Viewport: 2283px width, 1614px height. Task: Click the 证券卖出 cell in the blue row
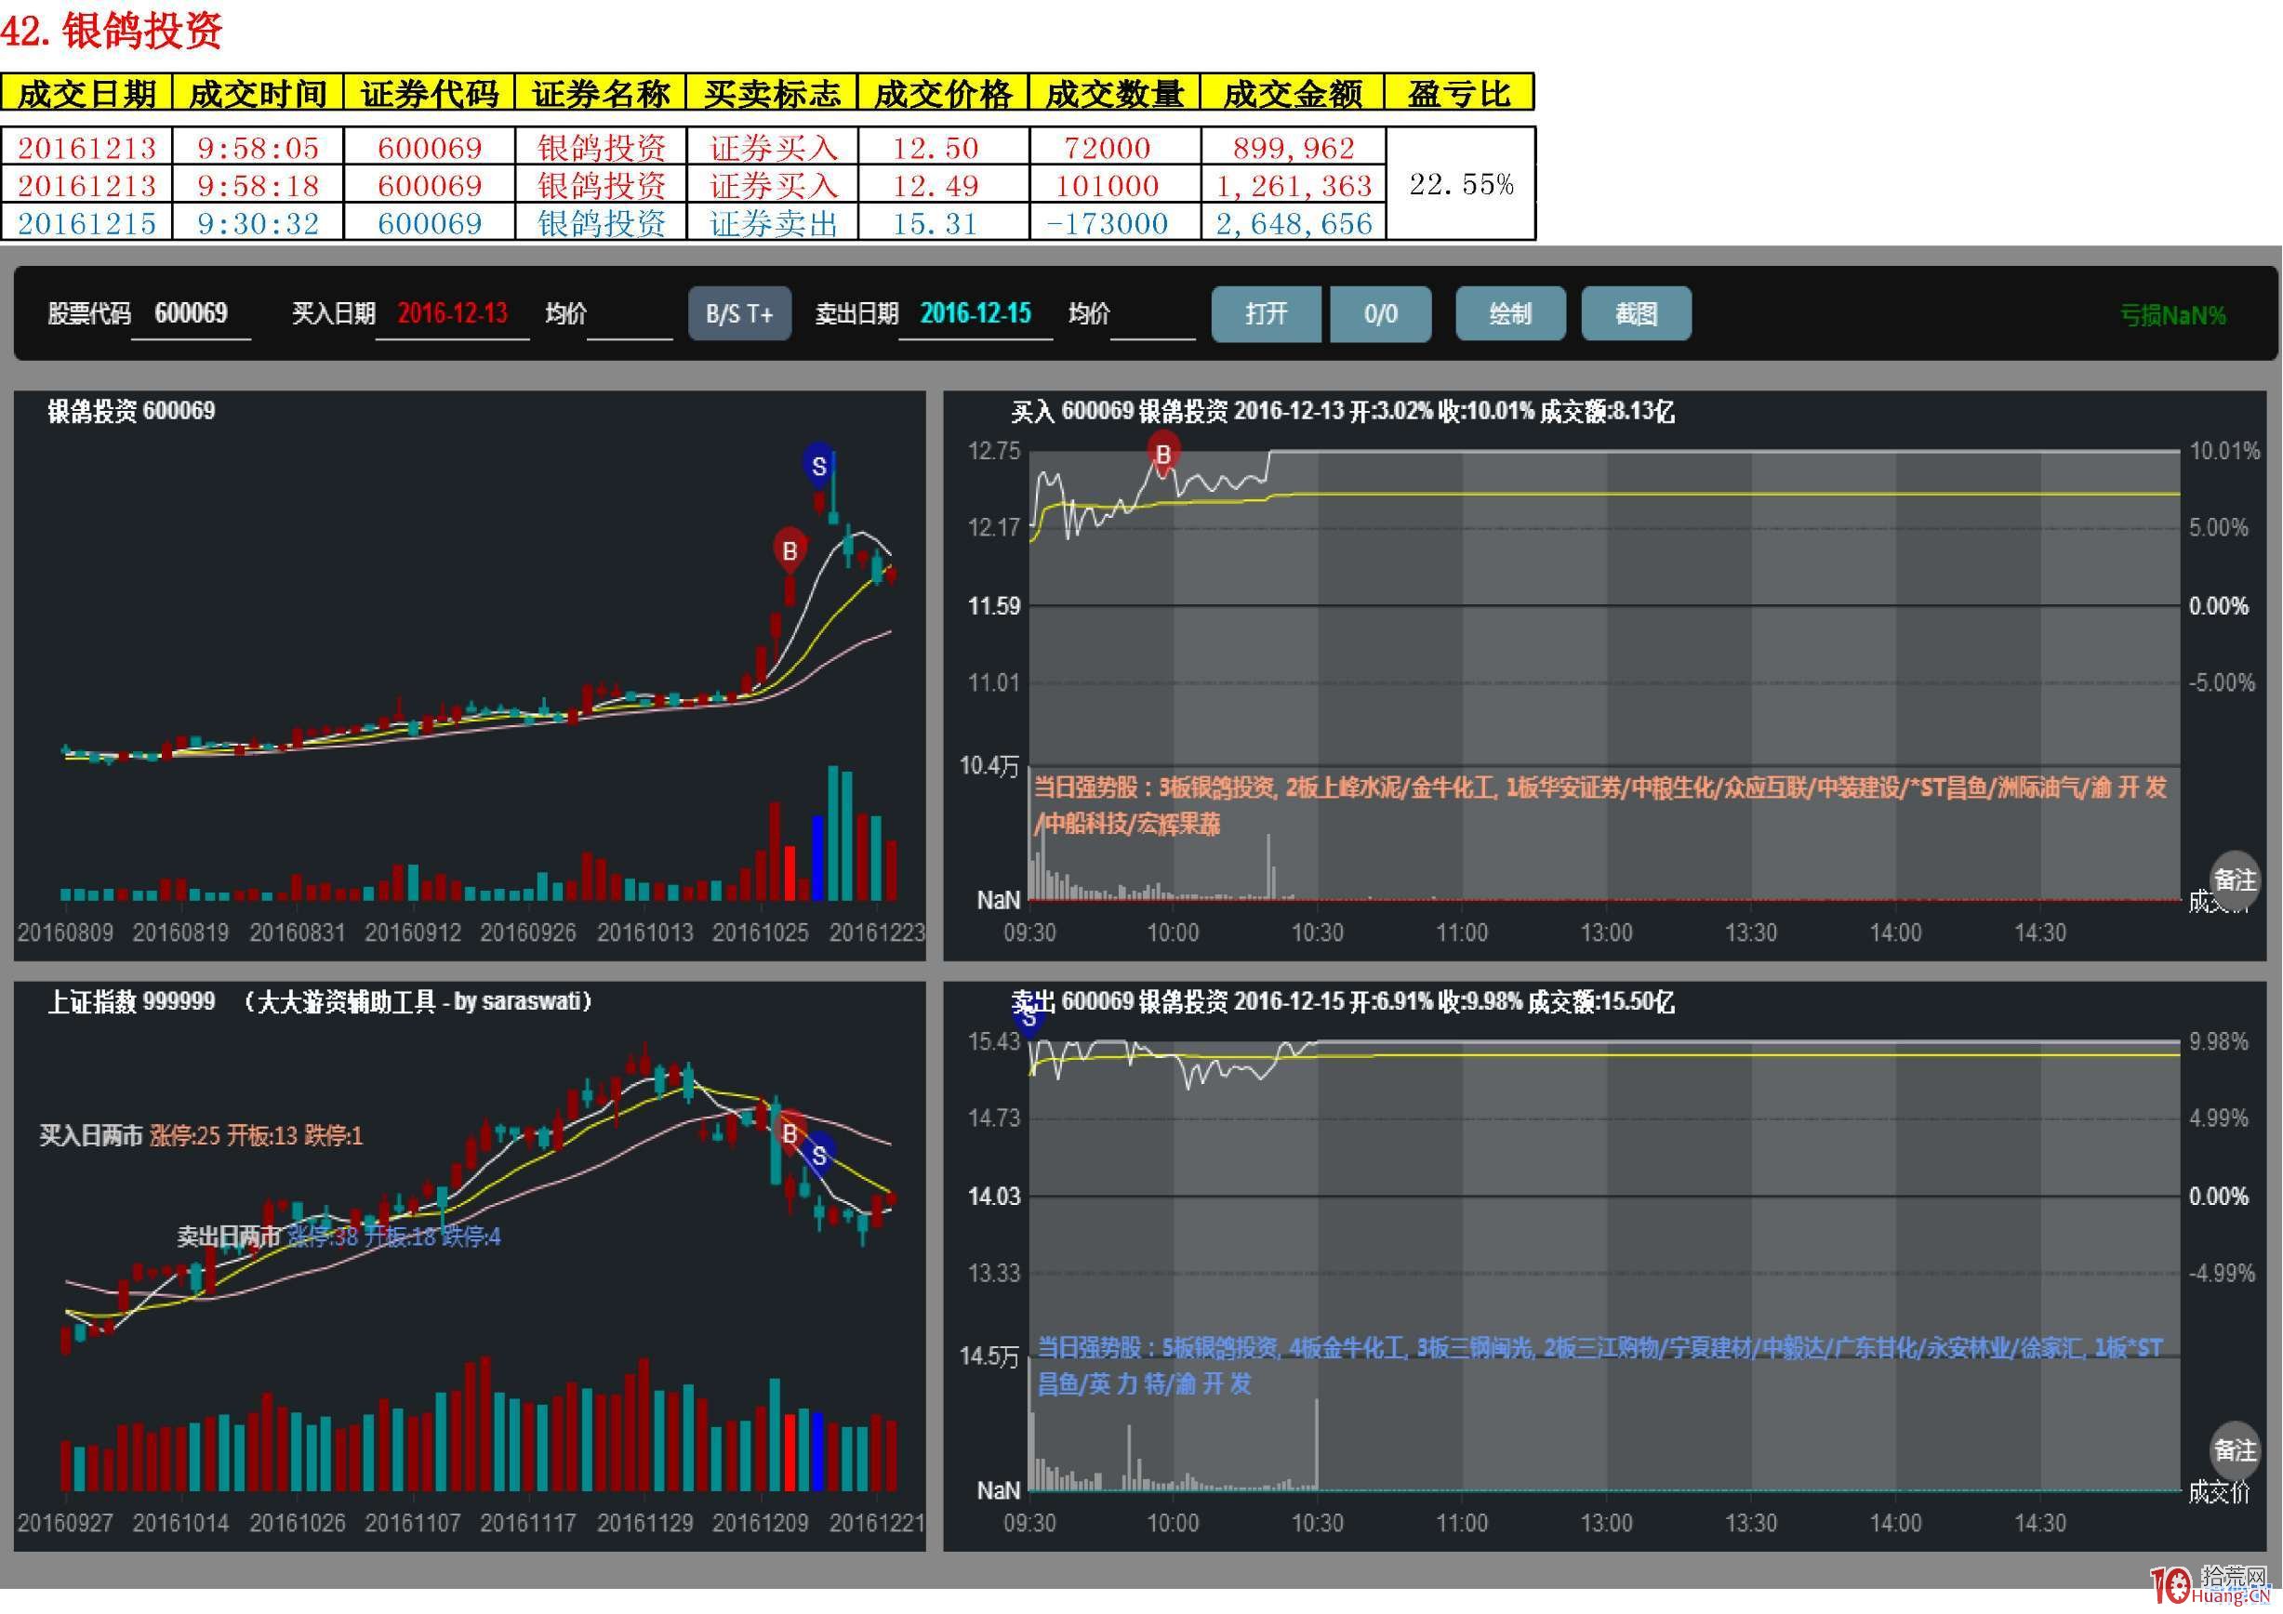[x=773, y=222]
